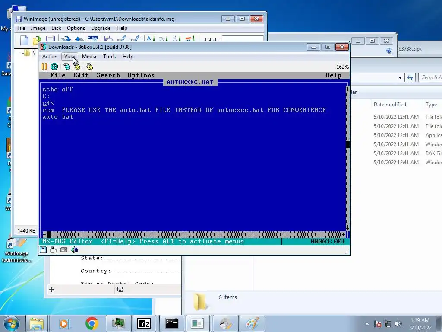Open WinImage Disk menu

coord(56,28)
